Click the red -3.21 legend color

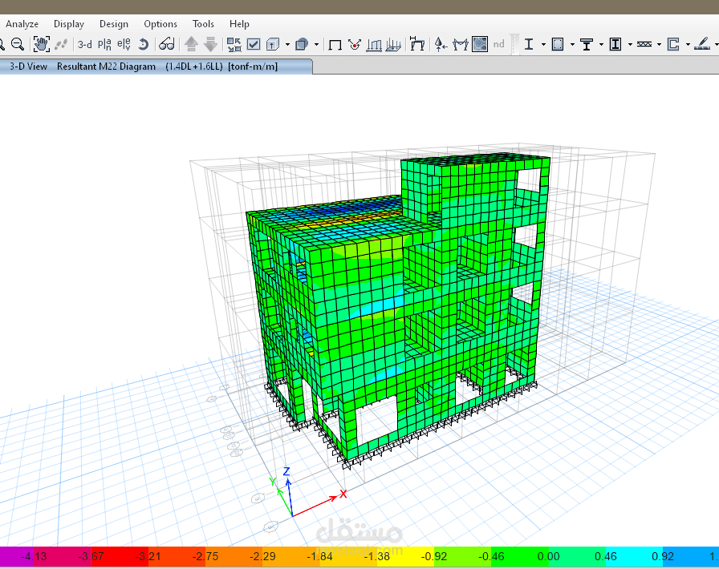(x=120, y=556)
